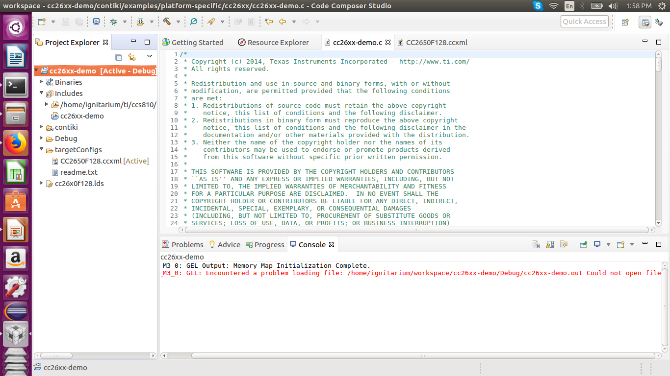Switch to the Getting Started tab
Image resolution: width=670 pixels, height=376 pixels.
[192, 43]
